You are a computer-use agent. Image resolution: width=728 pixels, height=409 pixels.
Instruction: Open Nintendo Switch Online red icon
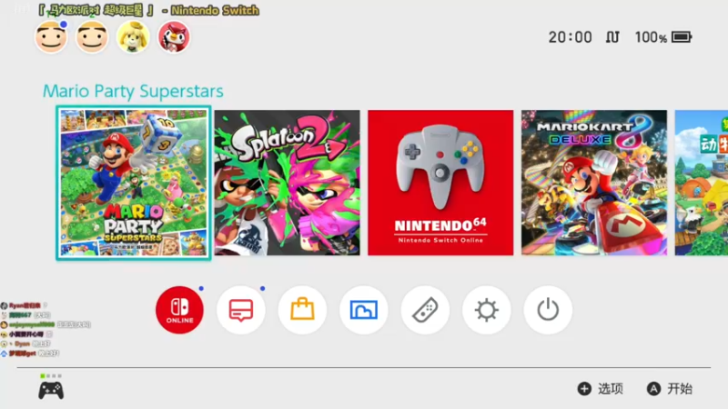point(179,310)
